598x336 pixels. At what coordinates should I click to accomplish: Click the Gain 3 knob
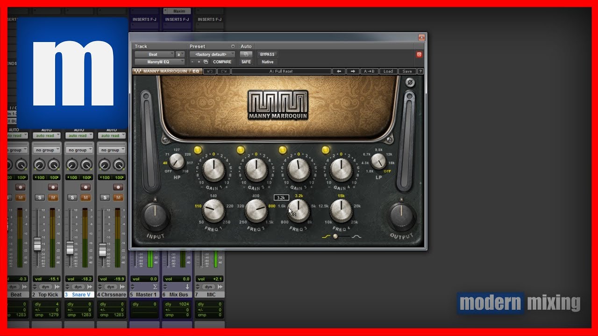[299, 169]
